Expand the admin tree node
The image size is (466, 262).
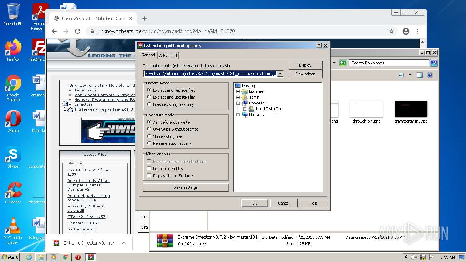[x=238, y=97]
